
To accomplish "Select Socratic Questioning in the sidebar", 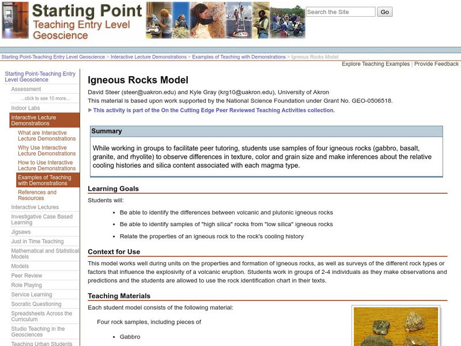I will [x=36, y=304].
